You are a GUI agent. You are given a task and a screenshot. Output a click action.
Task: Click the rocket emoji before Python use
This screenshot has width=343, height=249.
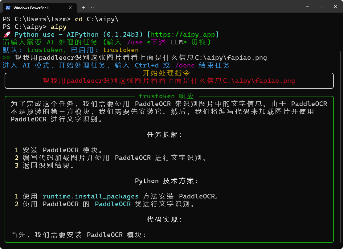click(7, 35)
